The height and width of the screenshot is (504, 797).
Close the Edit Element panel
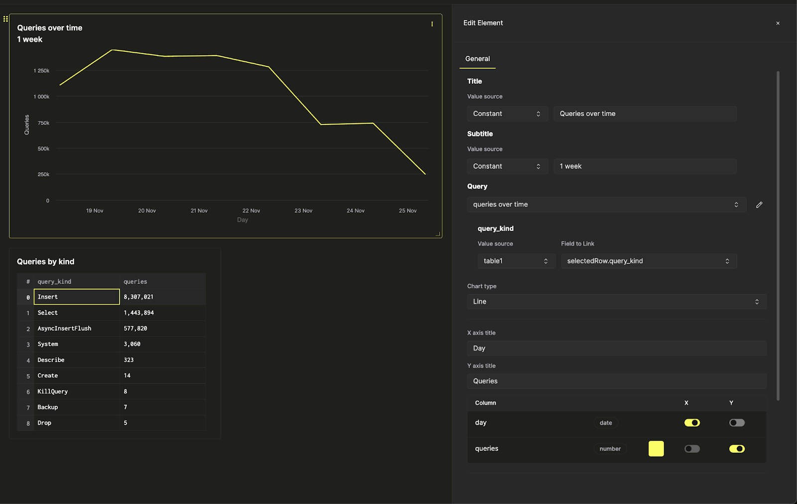(x=778, y=23)
